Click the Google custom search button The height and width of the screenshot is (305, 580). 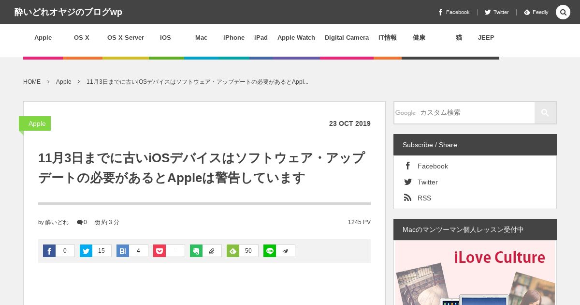tap(545, 113)
